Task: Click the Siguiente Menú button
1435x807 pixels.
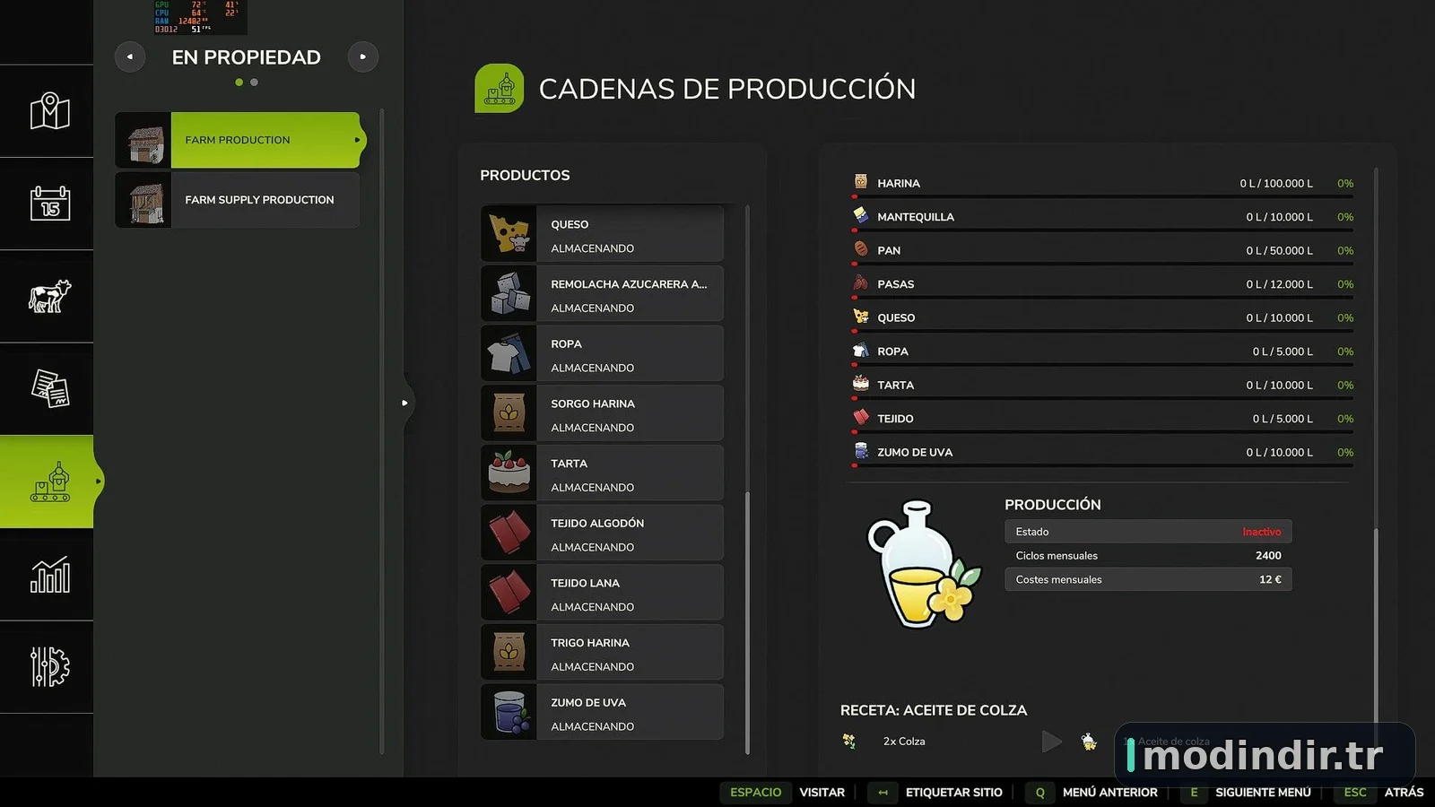Action: tap(1247, 793)
